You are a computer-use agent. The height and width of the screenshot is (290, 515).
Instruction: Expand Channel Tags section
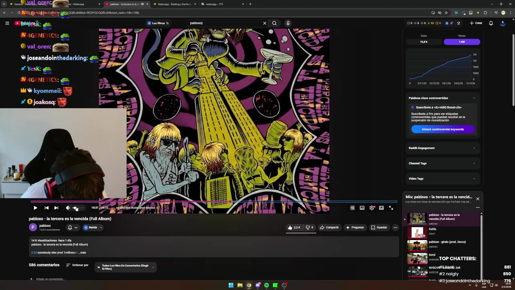442,163
